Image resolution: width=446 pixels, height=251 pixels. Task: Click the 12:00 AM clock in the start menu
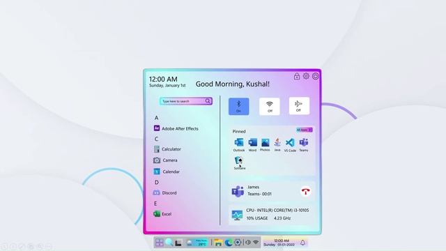163,79
